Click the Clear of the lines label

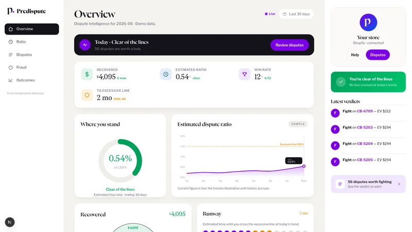[120, 189]
